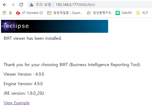
Task: Open the KT bizmeka EZ bookmark
Action: [29, 13]
